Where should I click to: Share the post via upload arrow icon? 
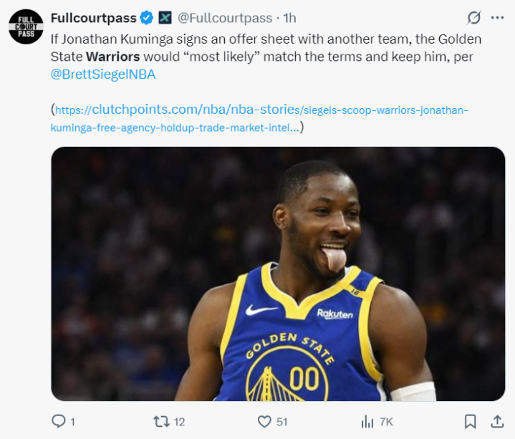496,421
